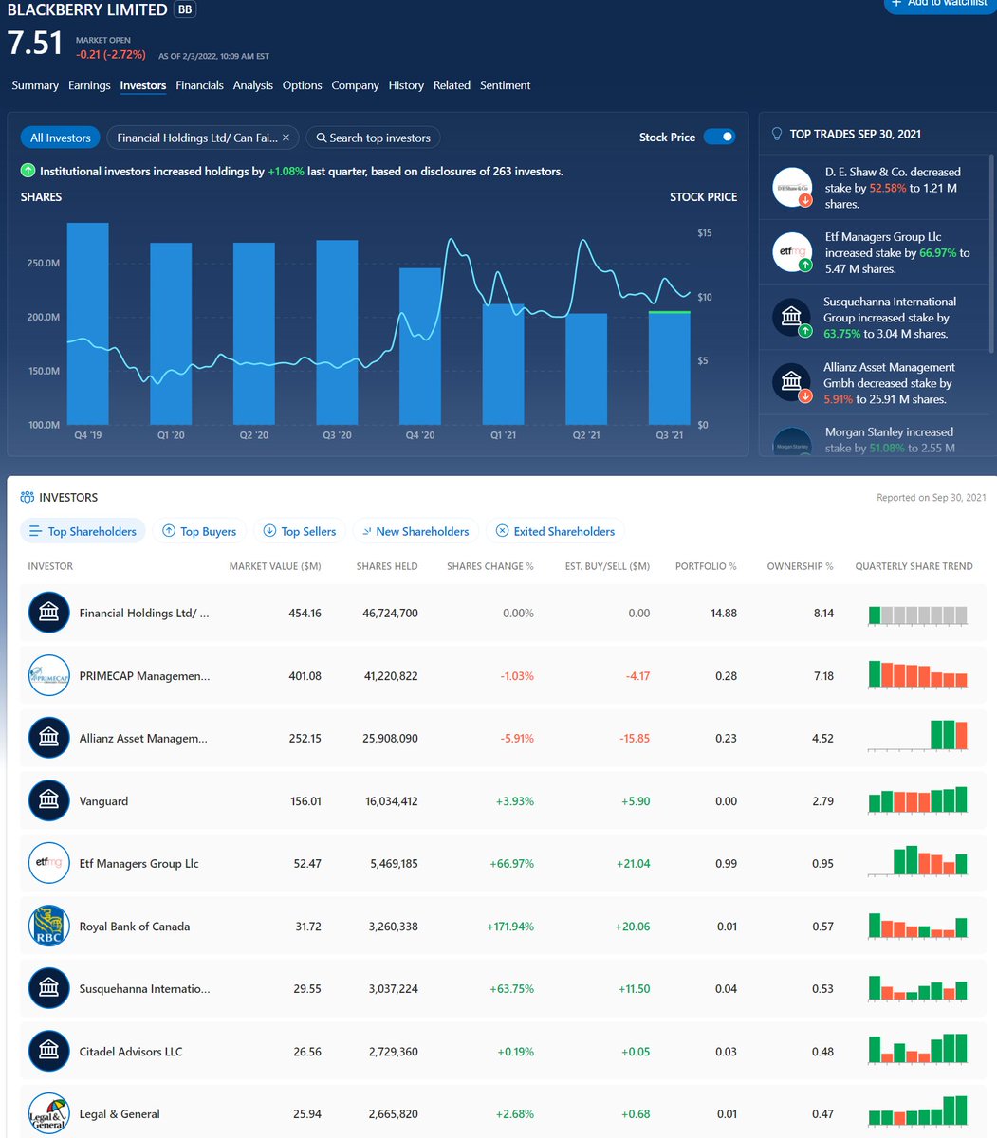Open the Summary tab
Viewport: 997px width, 1138px height.
point(35,85)
